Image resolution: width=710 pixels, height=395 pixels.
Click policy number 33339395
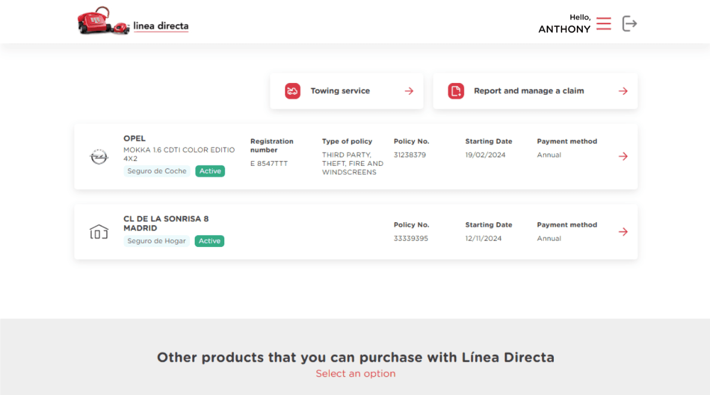pos(411,239)
